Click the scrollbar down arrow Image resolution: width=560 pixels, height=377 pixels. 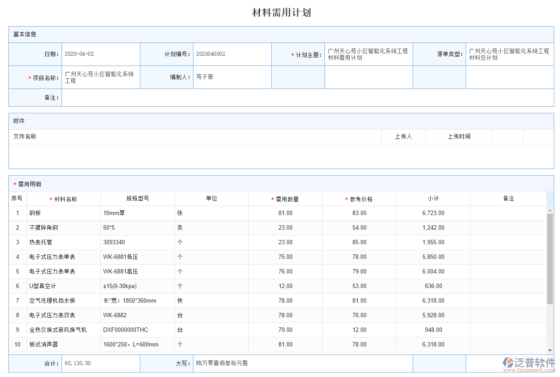coord(549,349)
